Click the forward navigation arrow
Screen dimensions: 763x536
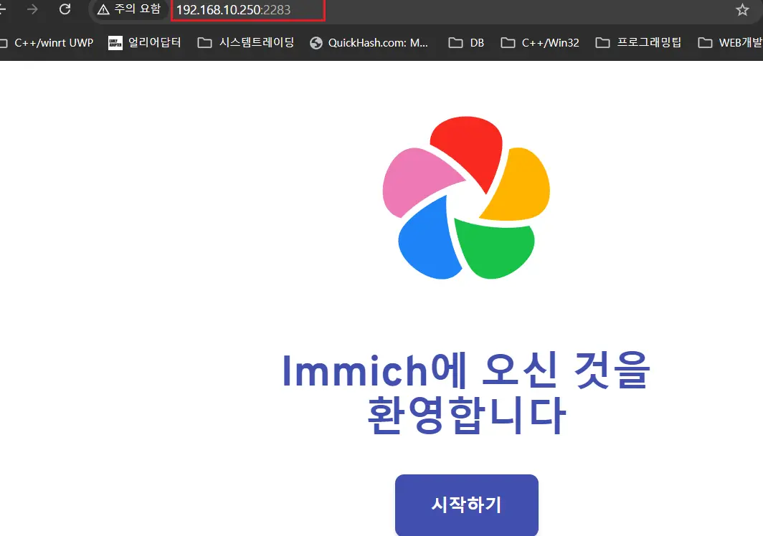[32, 9]
